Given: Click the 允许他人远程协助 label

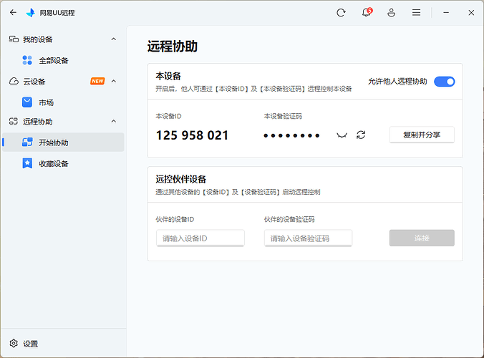Looking at the screenshot, I should click(397, 82).
